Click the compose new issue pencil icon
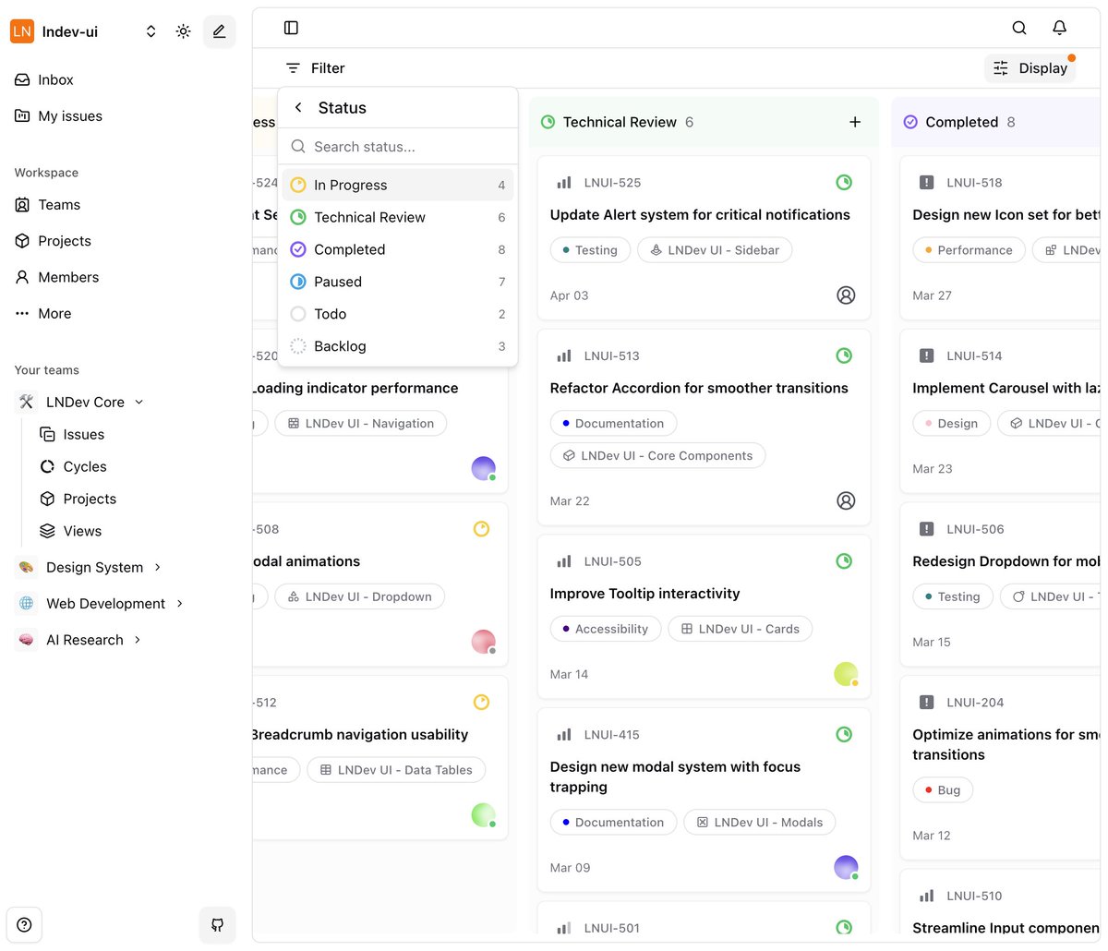Viewport: 1108px width, 951px height. (x=219, y=31)
